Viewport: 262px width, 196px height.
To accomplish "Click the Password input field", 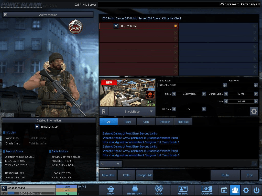I will (x=241, y=85).
